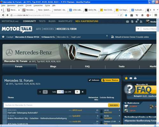
Task: Click the header search field
Action: click(x=149, y=29)
